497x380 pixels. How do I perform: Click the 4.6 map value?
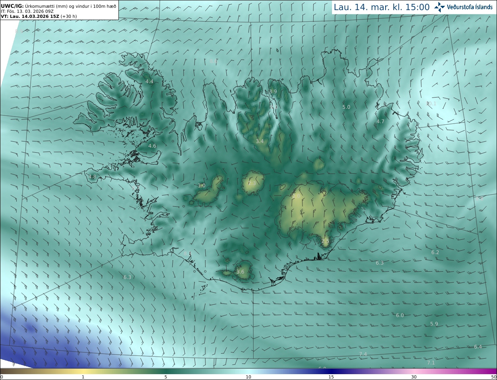[x=152, y=146]
